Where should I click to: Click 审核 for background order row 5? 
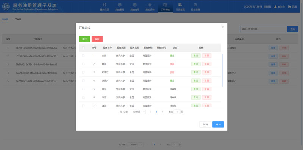pyautogui.click(x=284, y=81)
